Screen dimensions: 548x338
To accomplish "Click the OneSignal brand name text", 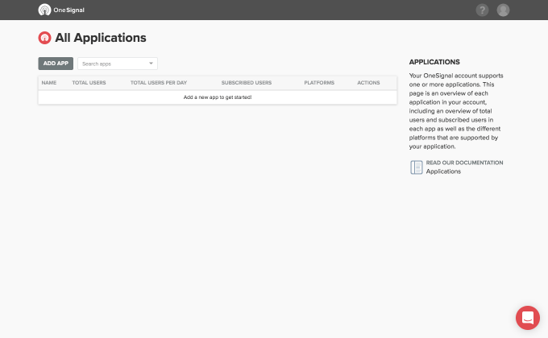I will click(68, 10).
